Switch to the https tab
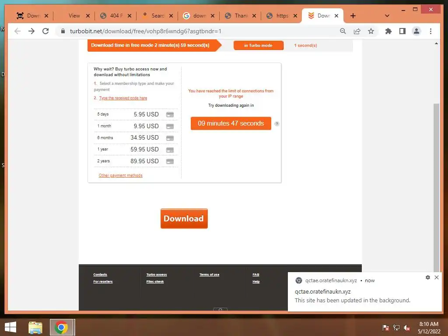 click(281, 16)
